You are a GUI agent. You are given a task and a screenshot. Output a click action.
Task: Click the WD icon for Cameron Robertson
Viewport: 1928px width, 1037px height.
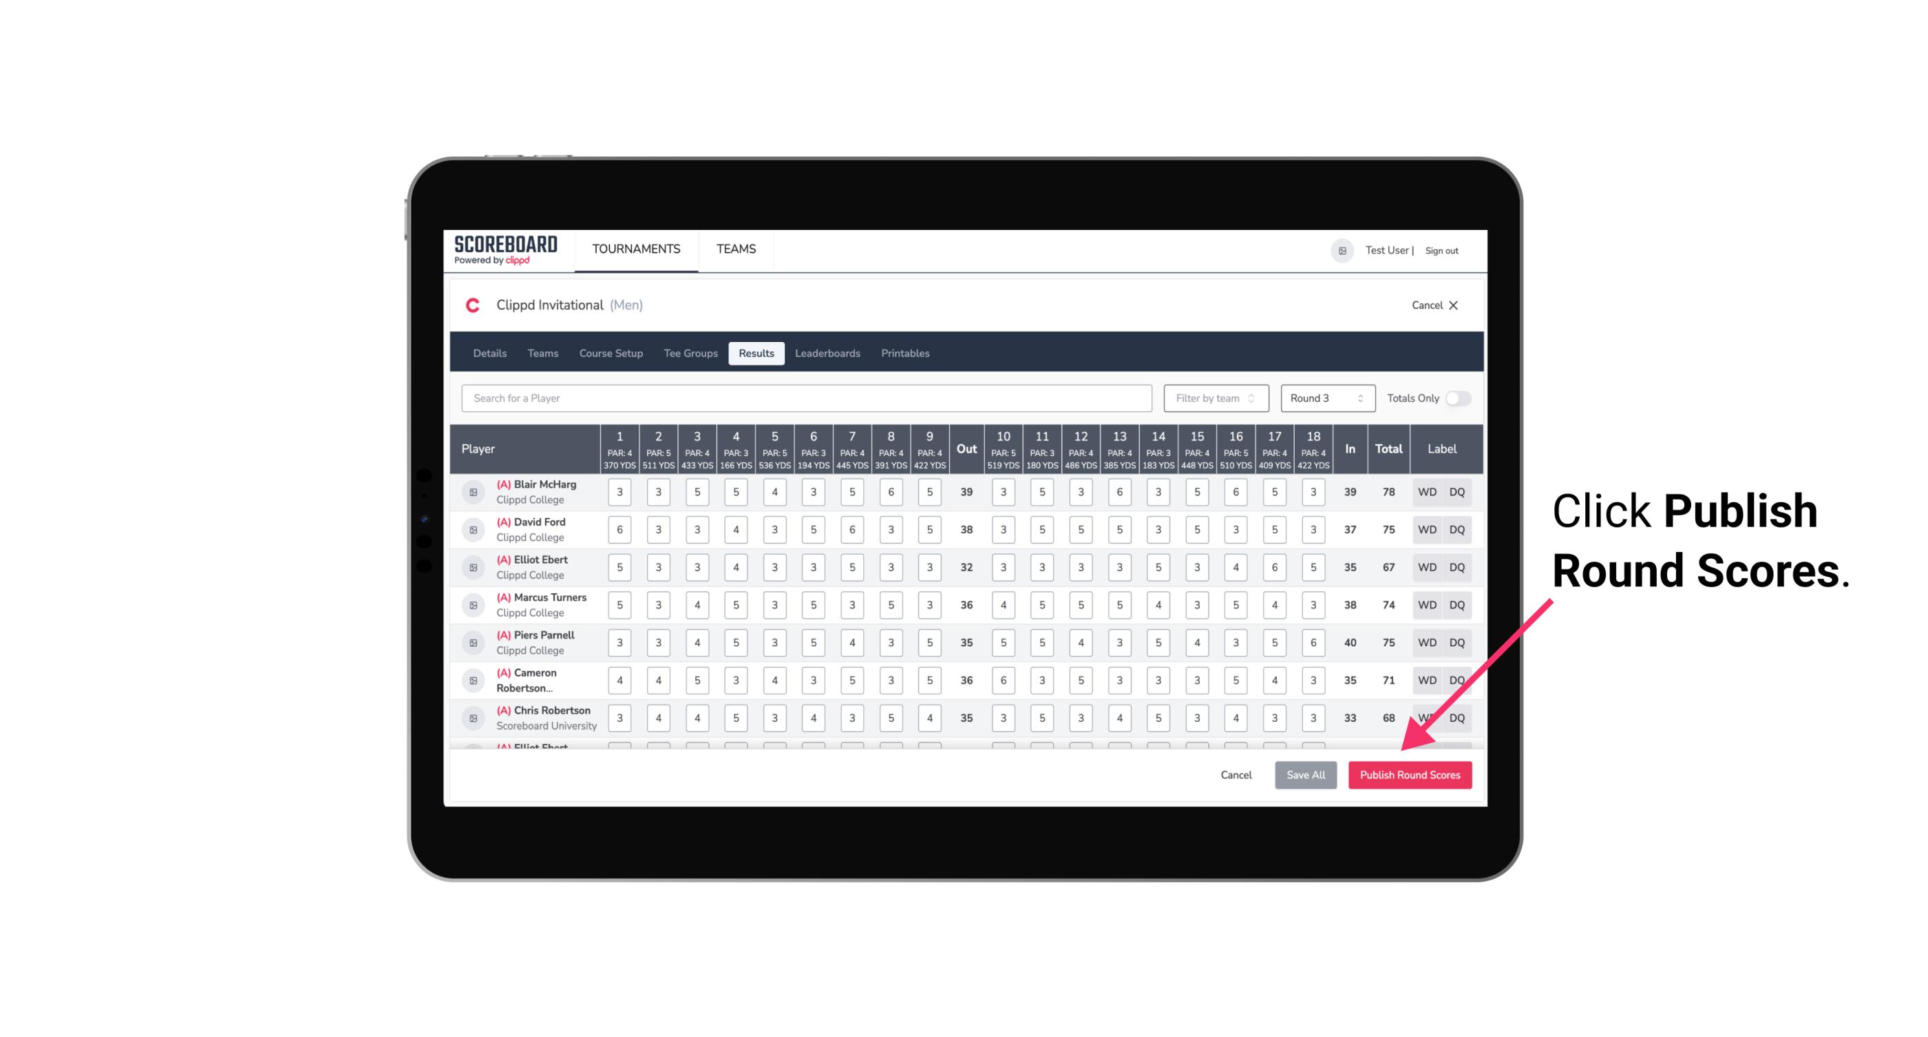point(1426,678)
